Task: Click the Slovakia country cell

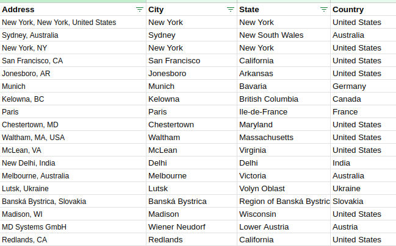Action: pos(348,202)
